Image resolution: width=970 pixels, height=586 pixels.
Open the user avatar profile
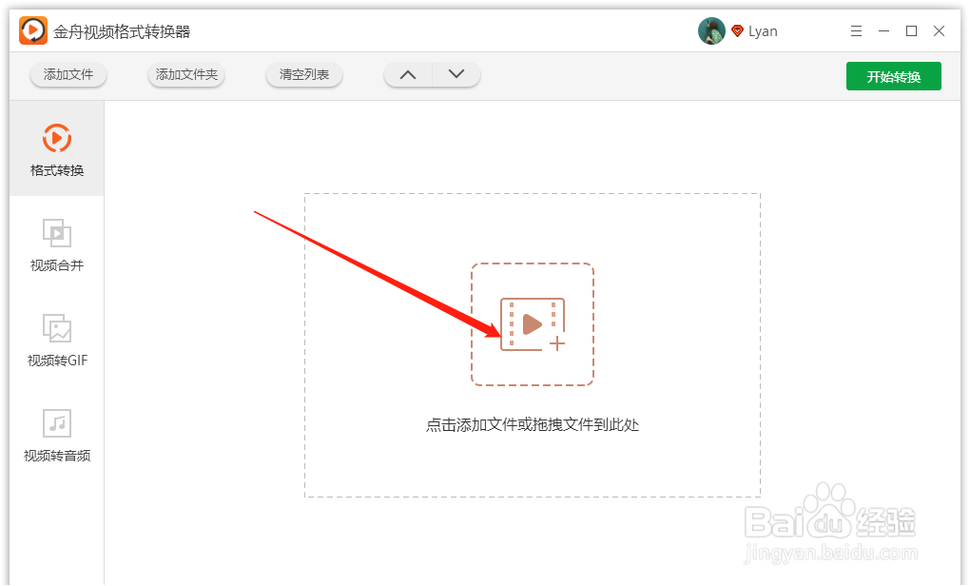point(711,31)
